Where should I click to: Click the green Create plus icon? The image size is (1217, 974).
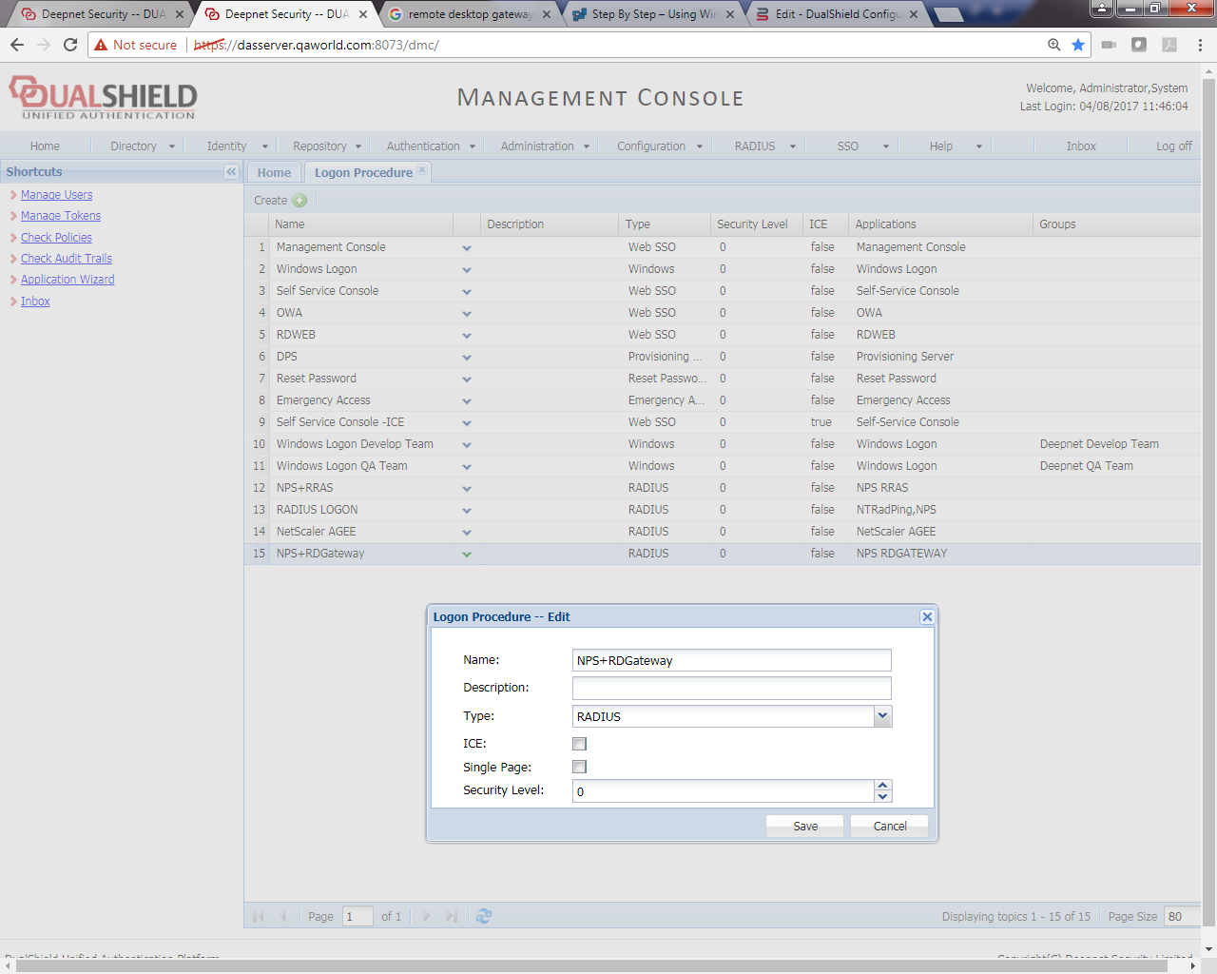point(299,201)
